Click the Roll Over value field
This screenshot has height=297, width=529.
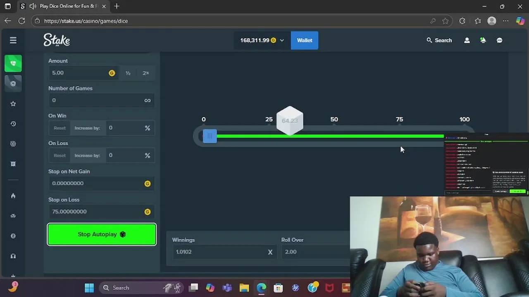[x=316, y=252]
